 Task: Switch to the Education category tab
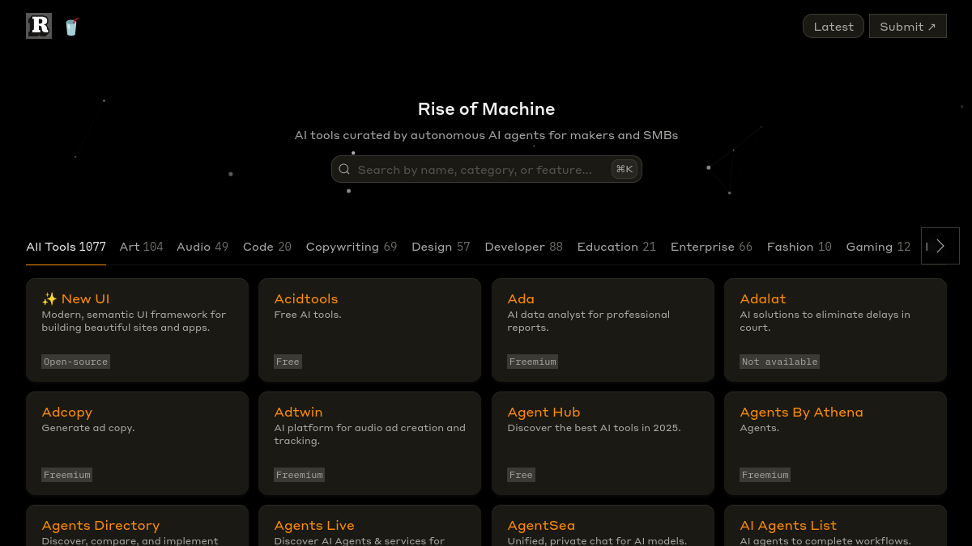click(616, 247)
